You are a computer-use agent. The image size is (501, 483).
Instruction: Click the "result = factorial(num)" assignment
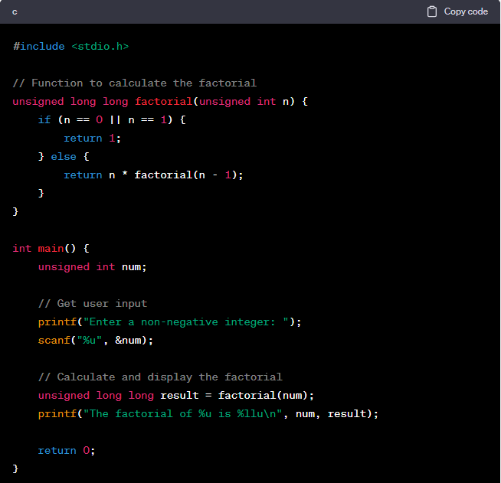pyautogui.click(x=237, y=395)
